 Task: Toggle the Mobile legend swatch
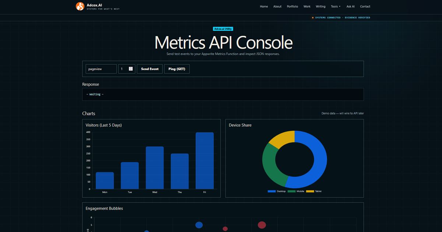coord(291,191)
